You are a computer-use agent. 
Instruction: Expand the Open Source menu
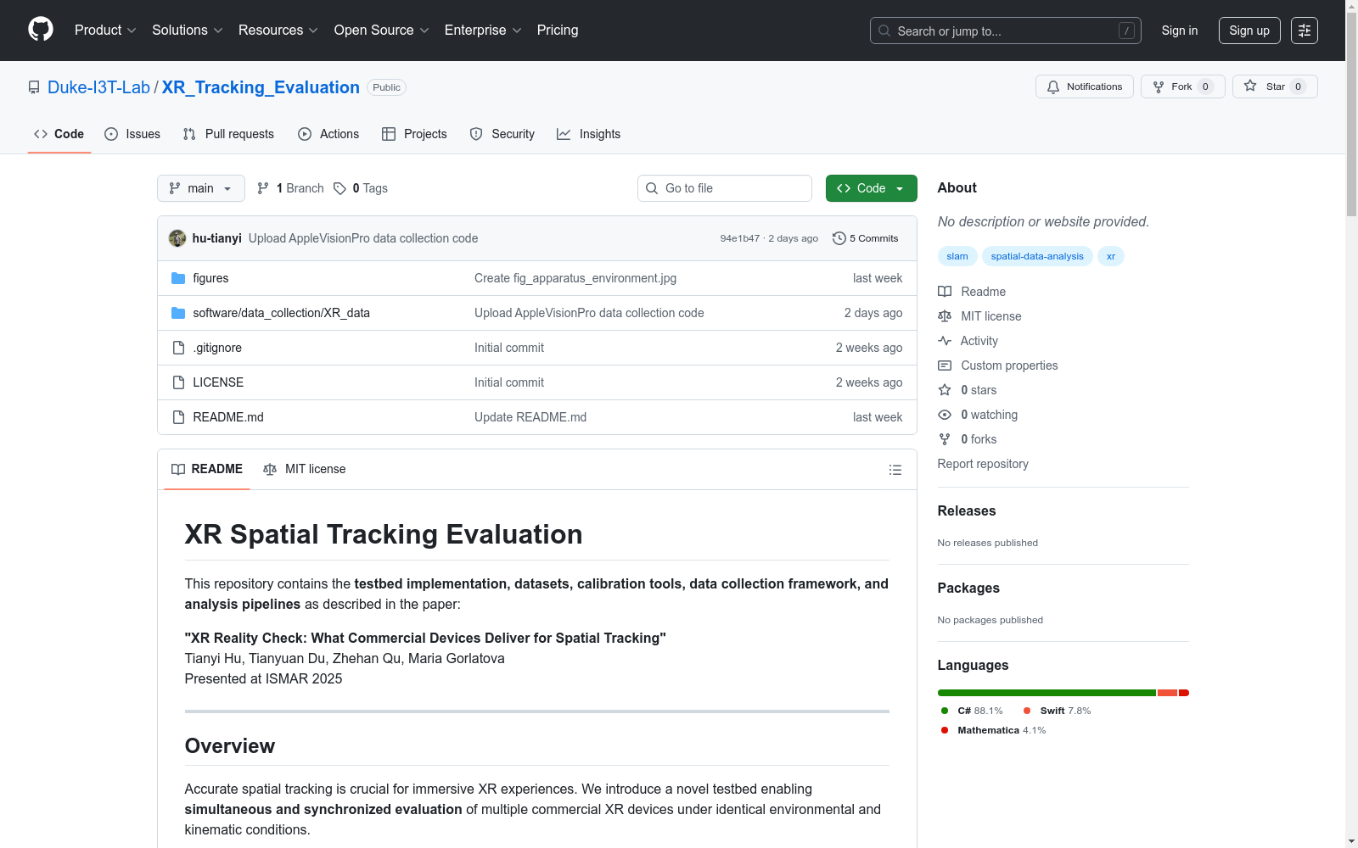pyautogui.click(x=382, y=31)
